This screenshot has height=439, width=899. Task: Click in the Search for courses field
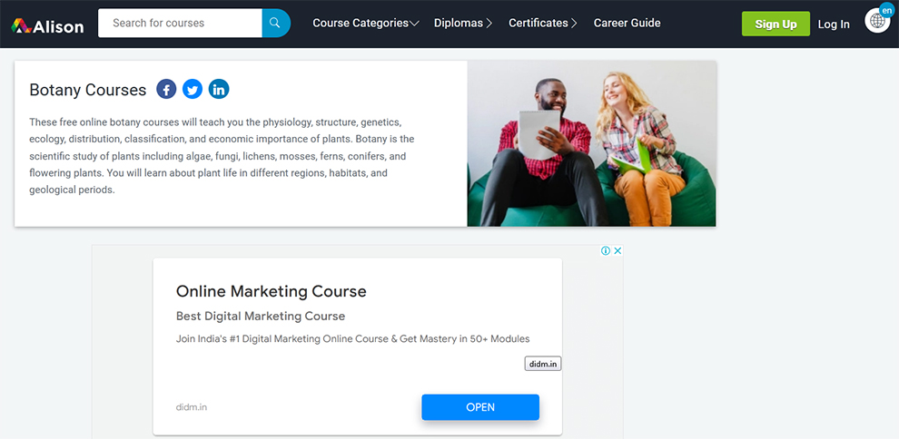(180, 23)
